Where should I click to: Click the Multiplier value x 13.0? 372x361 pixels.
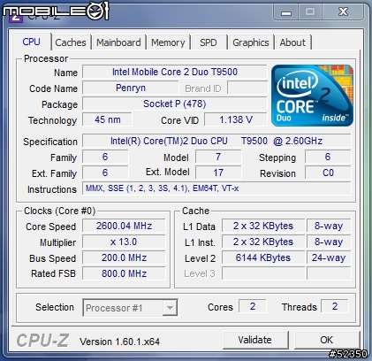pos(124,242)
